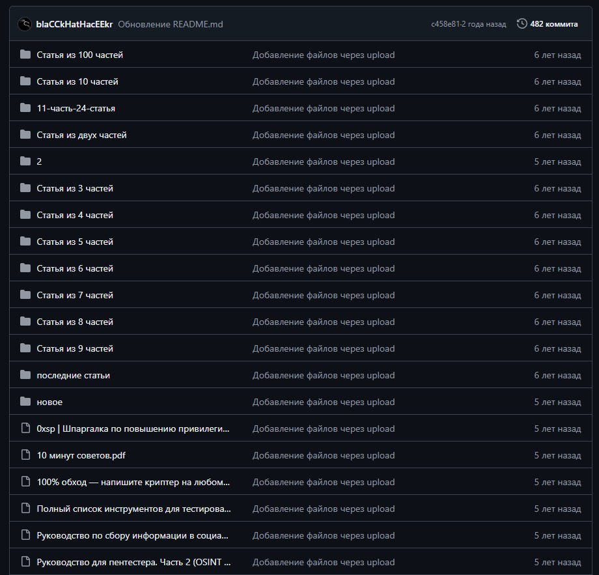Open Руководство для пентестера Часть 2 file
The width and height of the screenshot is (599, 575).
[x=133, y=562]
